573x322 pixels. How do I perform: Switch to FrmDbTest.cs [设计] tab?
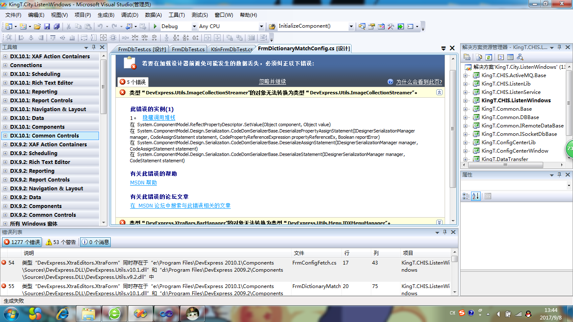click(x=142, y=49)
